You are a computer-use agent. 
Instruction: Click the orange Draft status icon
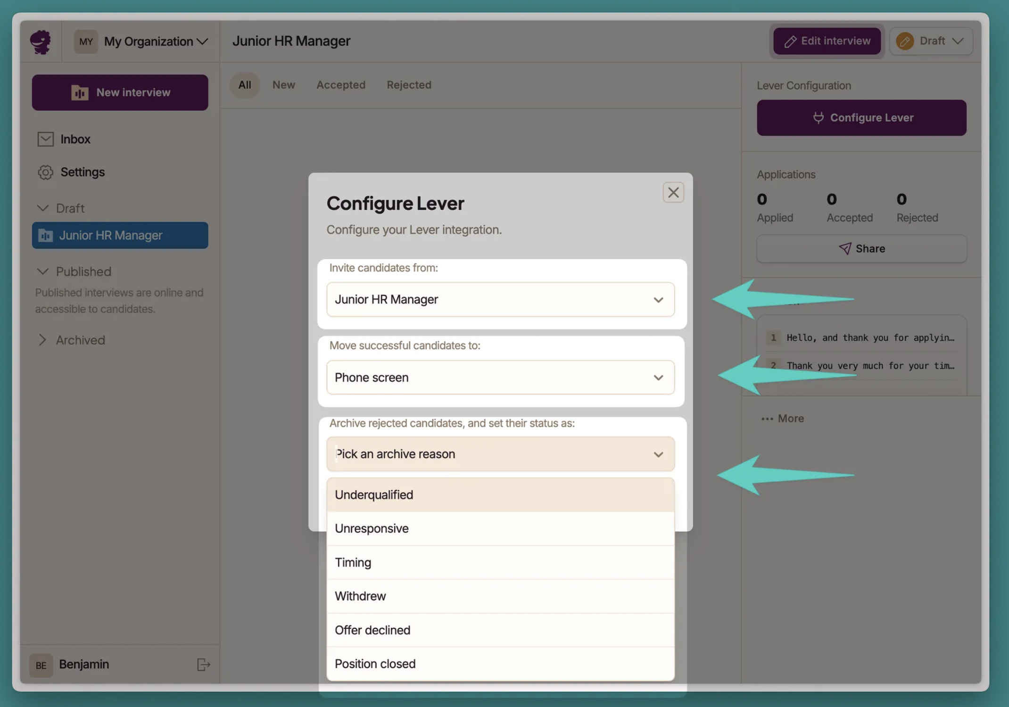[904, 41]
